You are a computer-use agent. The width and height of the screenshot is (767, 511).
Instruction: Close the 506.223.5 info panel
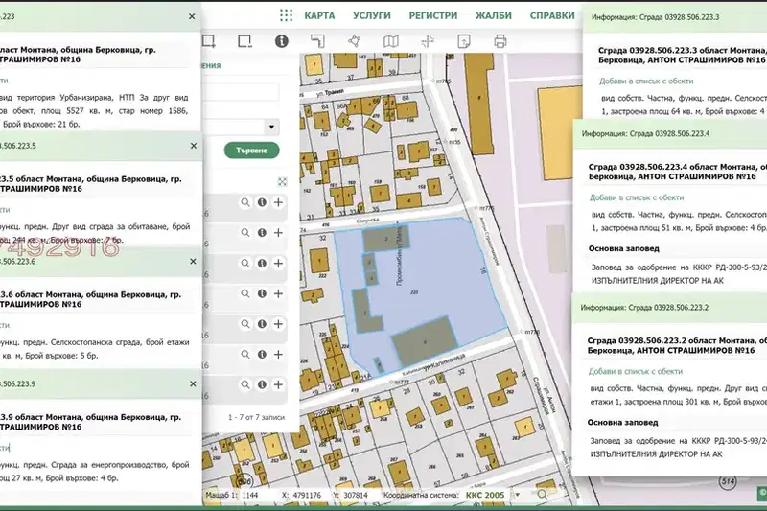coord(194,146)
